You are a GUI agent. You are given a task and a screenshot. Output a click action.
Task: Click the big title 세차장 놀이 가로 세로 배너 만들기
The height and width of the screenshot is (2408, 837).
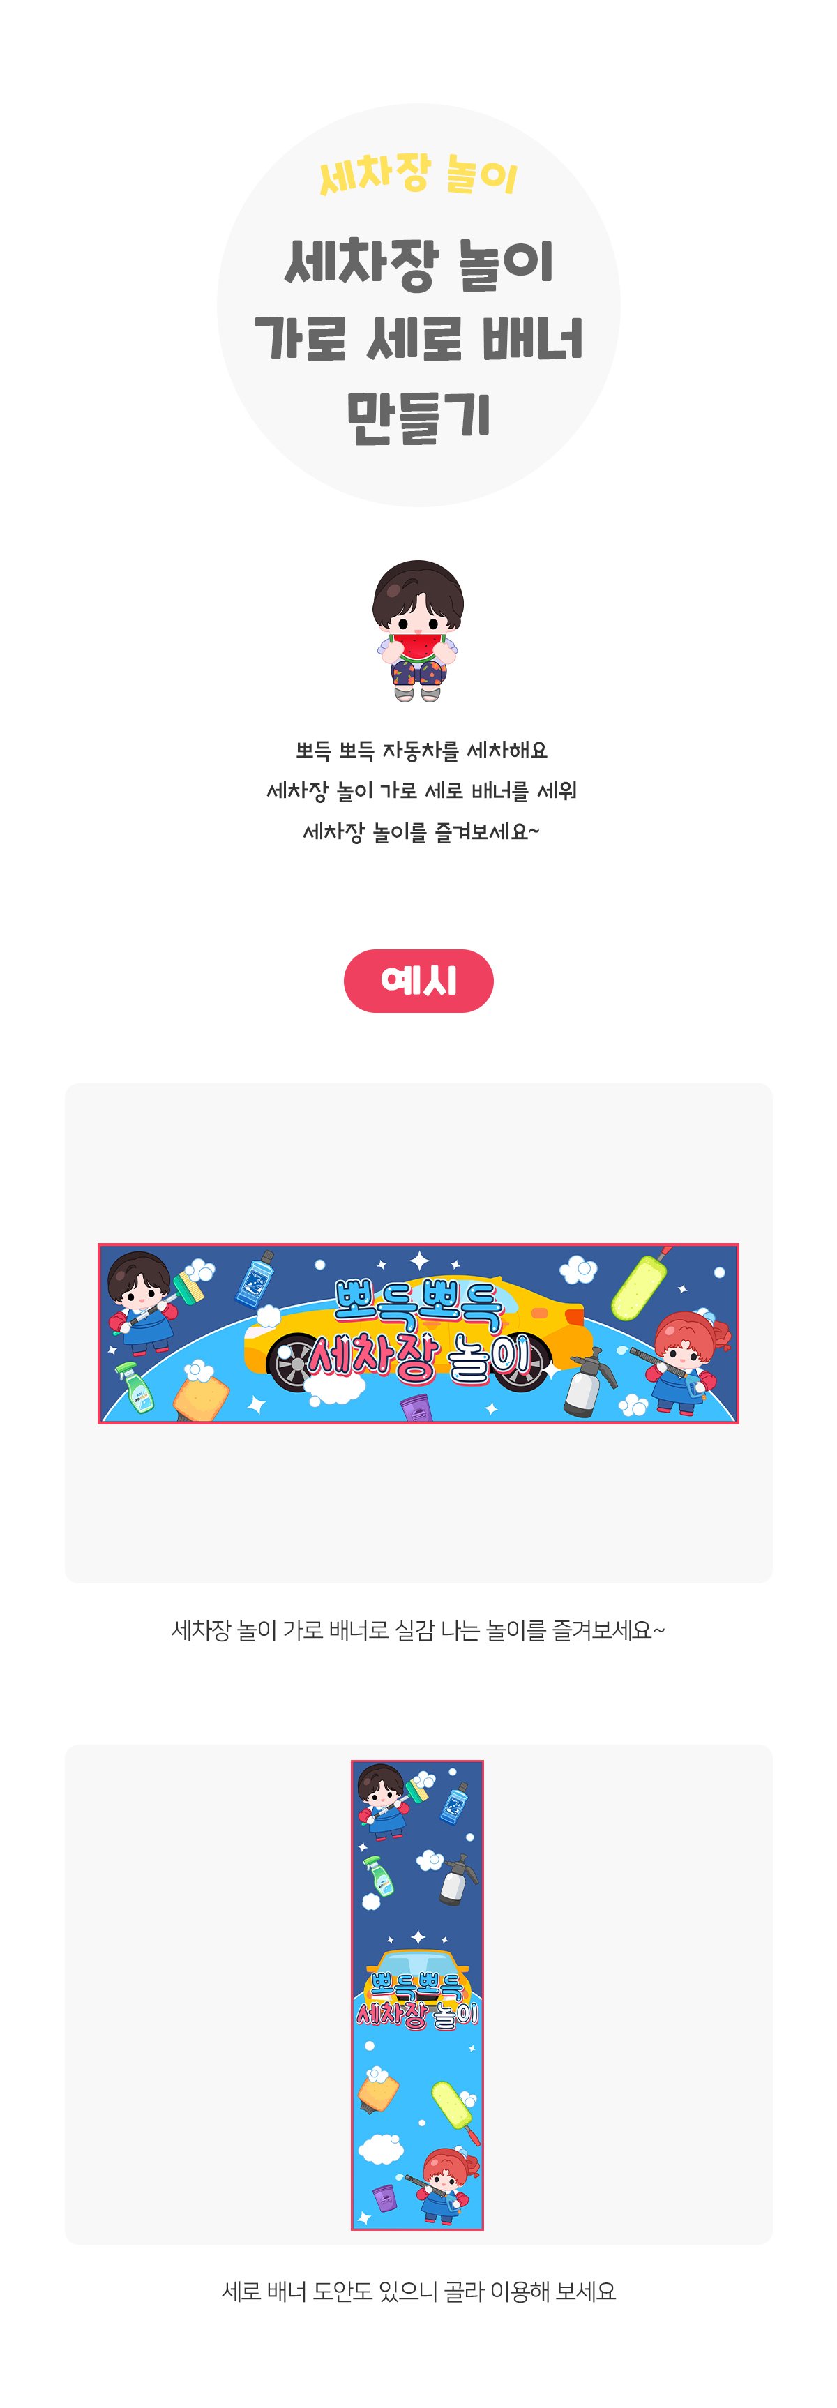tap(418, 338)
